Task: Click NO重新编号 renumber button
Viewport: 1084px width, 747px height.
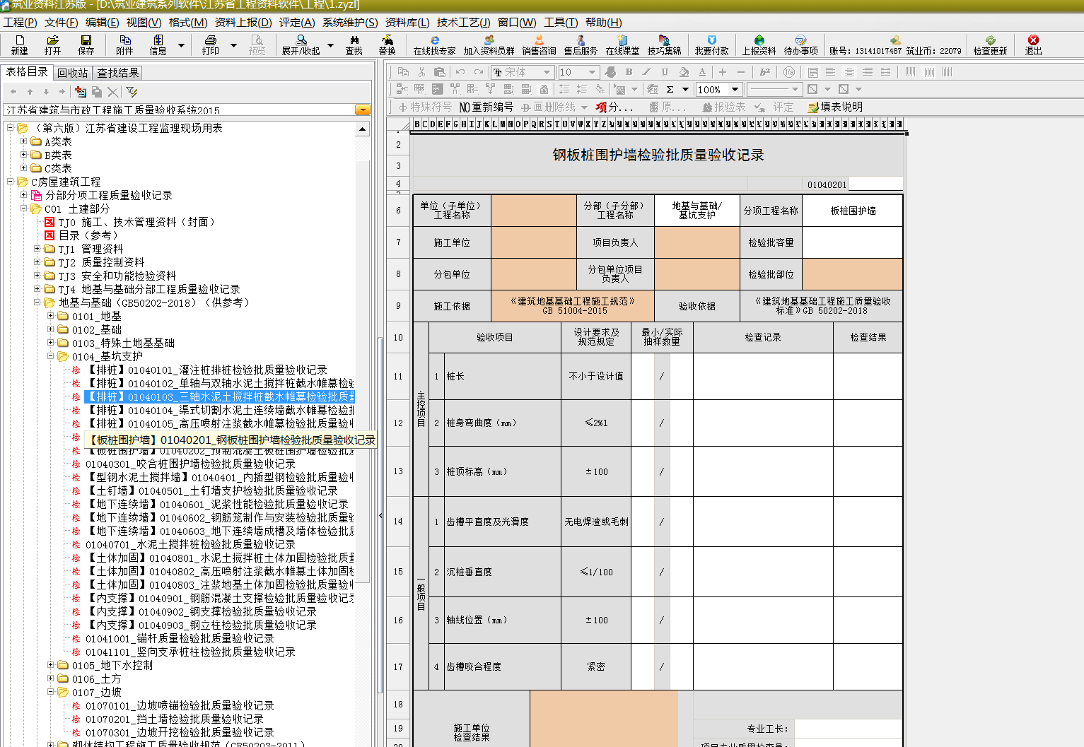Action: click(486, 107)
